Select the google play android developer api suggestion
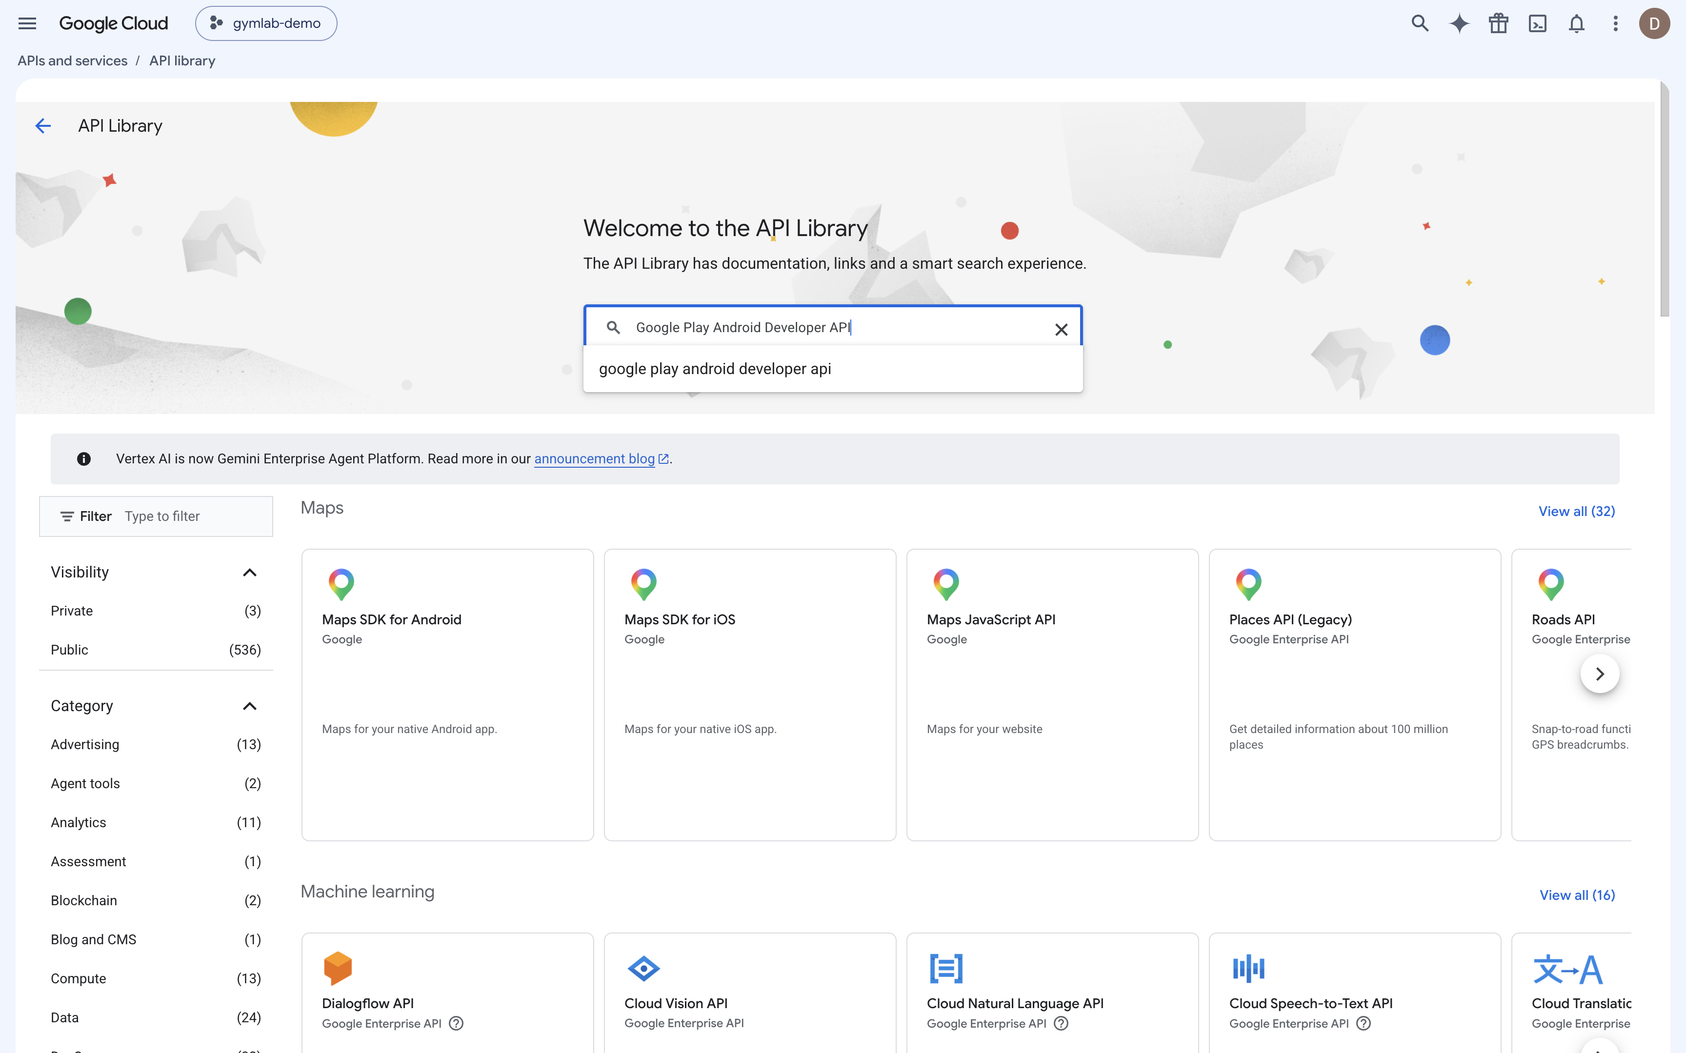This screenshot has width=1686, height=1053. [833, 368]
